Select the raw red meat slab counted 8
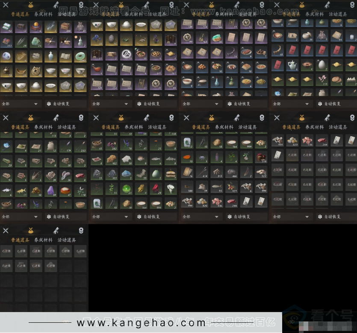Image resolution: width=357 pixels, height=333 pixels. [80, 176]
